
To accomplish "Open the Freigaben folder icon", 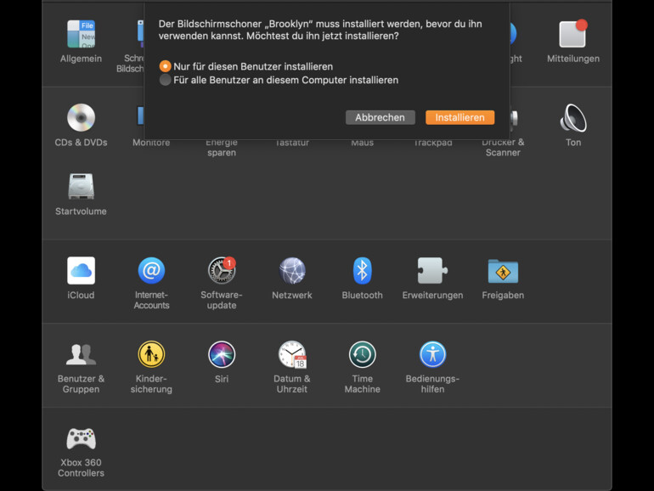I will [x=503, y=271].
